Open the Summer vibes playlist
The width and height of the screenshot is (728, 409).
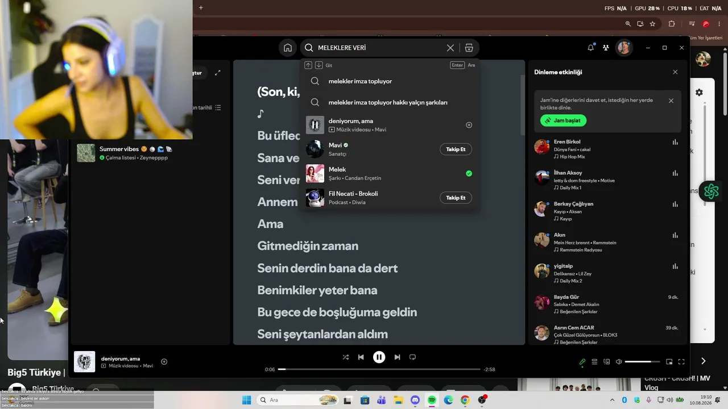coord(149,153)
